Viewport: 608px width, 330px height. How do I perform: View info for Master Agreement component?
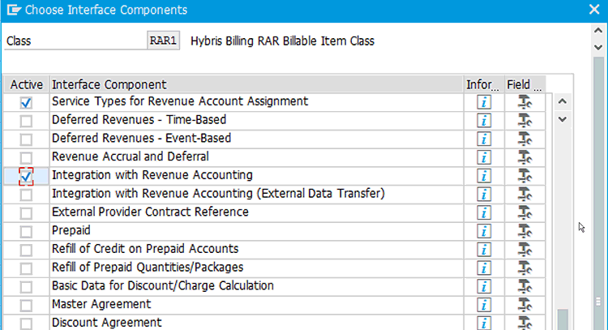[x=485, y=305]
